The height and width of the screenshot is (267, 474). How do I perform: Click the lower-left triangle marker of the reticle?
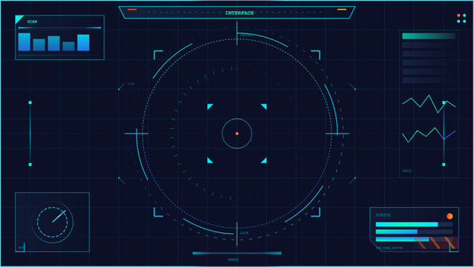pos(210,160)
